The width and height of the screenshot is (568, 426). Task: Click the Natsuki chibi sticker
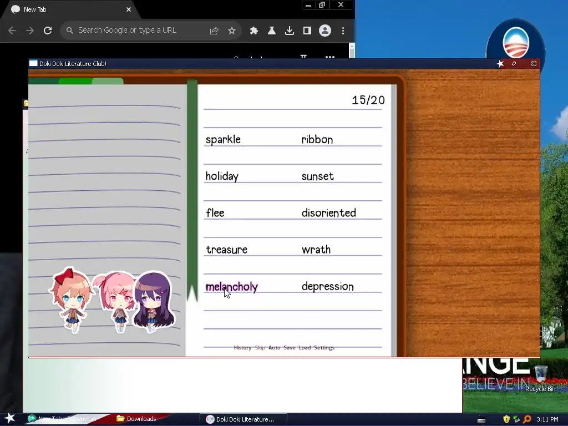pyautogui.click(x=116, y=301)
